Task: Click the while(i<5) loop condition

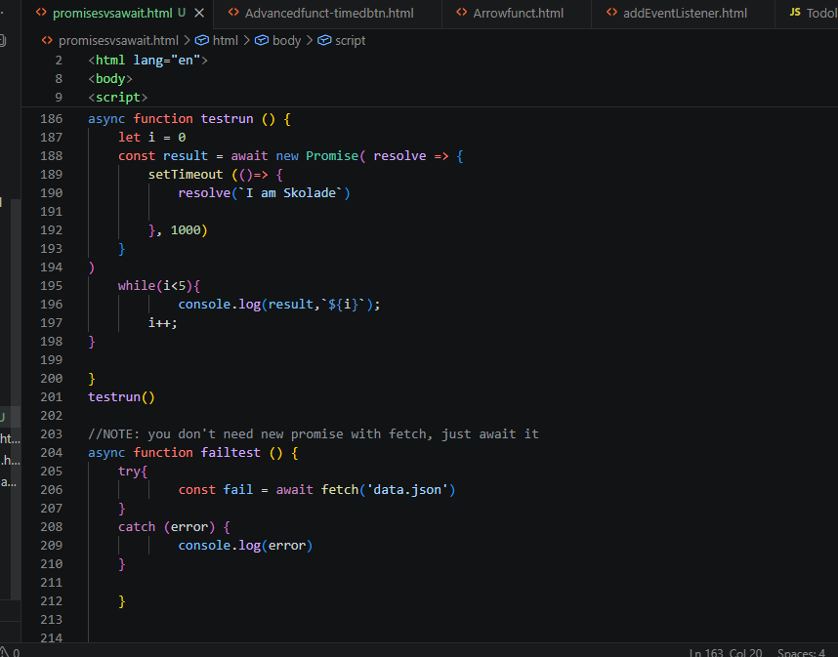Action: [159, 286]
